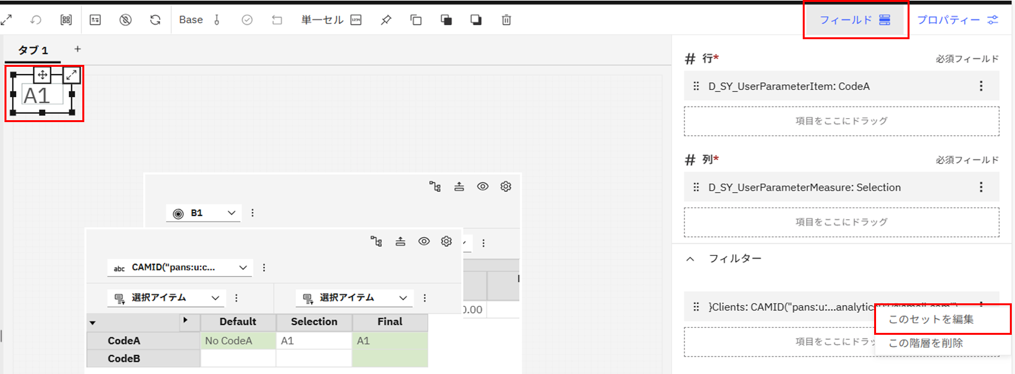Viewport: 1015px width, 374px height.
Task: Click hierarchy tree icon in front view
Action: coord(376,242)
